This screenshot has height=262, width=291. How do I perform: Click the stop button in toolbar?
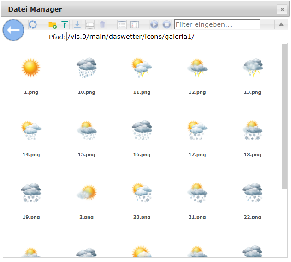(166, 24)
